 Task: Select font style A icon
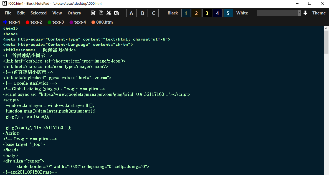pyautogui.click(x=131, y=13)
